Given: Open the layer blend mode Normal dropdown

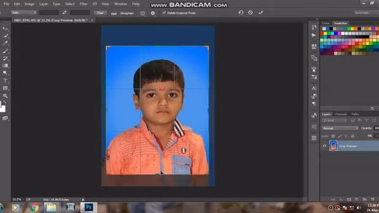Looking at the screenshot, I should (x=340, y=128).
